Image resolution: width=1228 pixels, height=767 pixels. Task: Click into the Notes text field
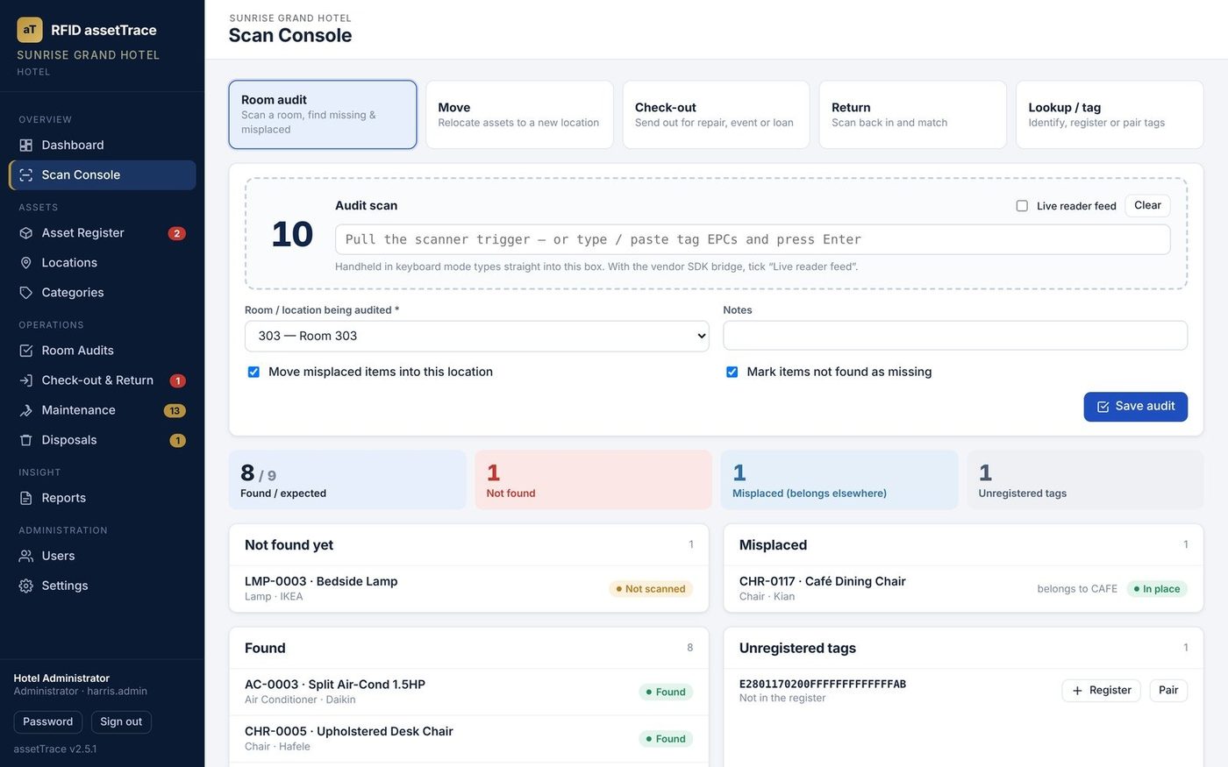[955, 336]
